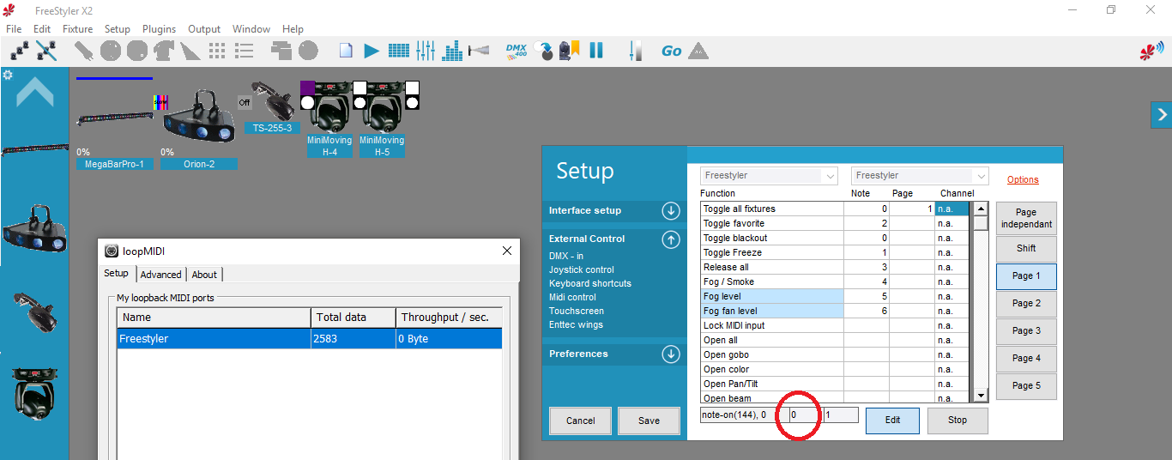Click the new blank page icon
This screenshot has height=460, width=1172.
(346, 51)
